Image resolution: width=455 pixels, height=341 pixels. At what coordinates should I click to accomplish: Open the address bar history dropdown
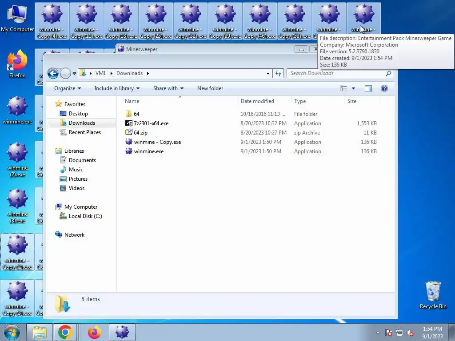(x=268, y=74)
